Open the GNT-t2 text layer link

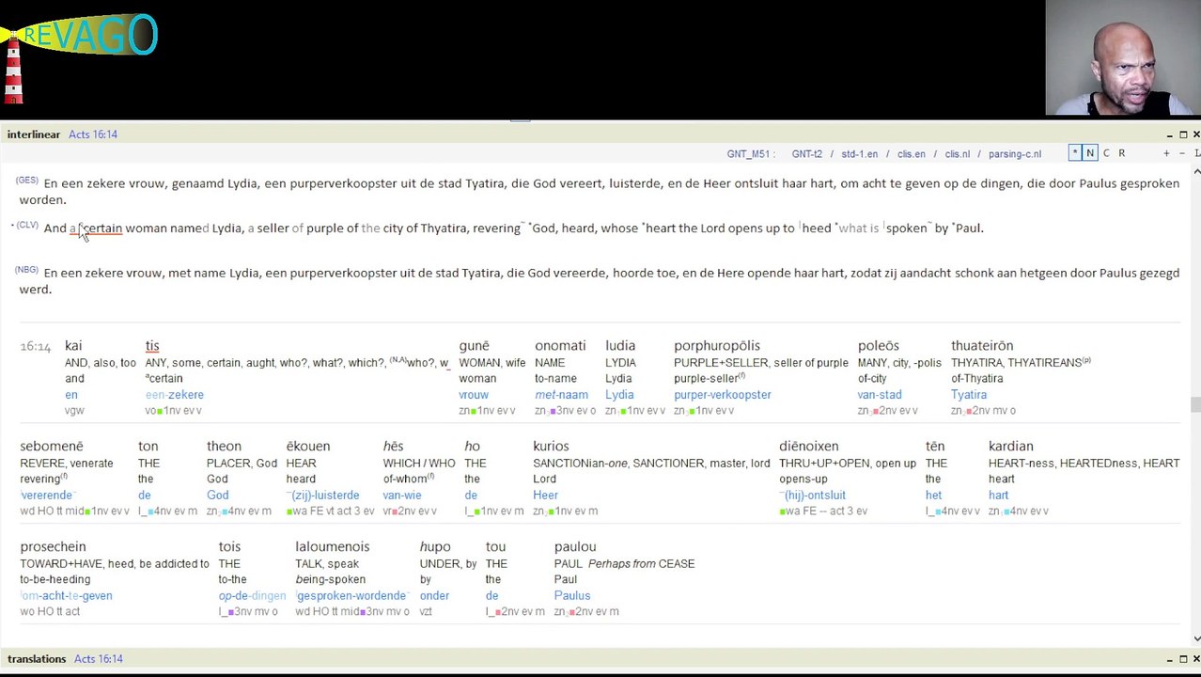tap(806, 154)
